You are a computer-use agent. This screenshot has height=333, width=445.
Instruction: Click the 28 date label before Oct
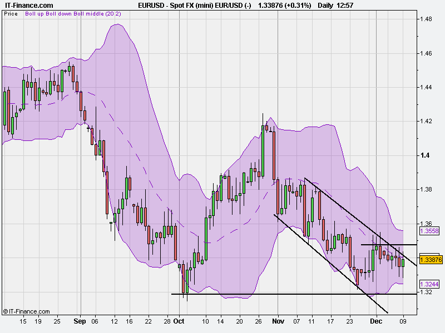pyautogui.click(x=167, y=321)
